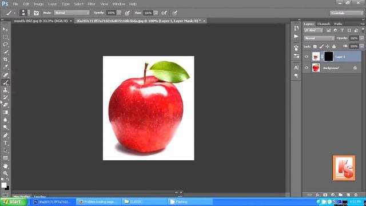This screenshot has width=366, height=206.
Task: Select the Eyedropper tool
Action: [5, 67]
